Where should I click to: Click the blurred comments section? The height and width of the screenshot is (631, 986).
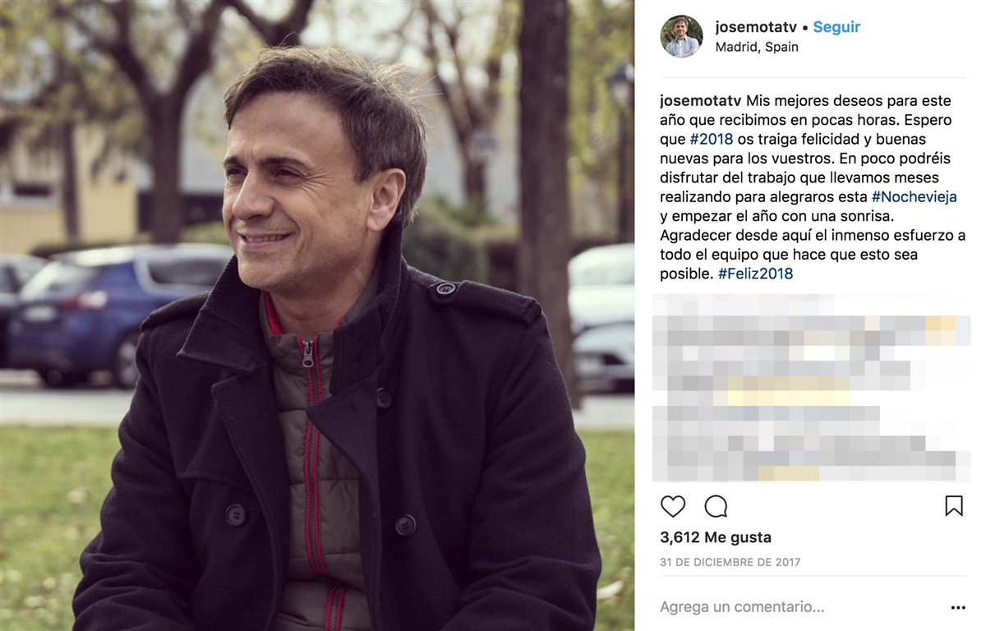pos(811,387)
